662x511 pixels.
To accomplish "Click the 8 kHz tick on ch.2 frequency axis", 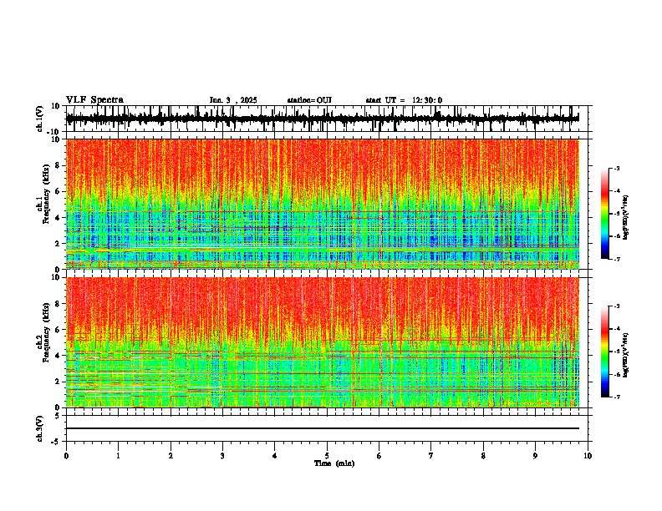I will click(59, 304).
